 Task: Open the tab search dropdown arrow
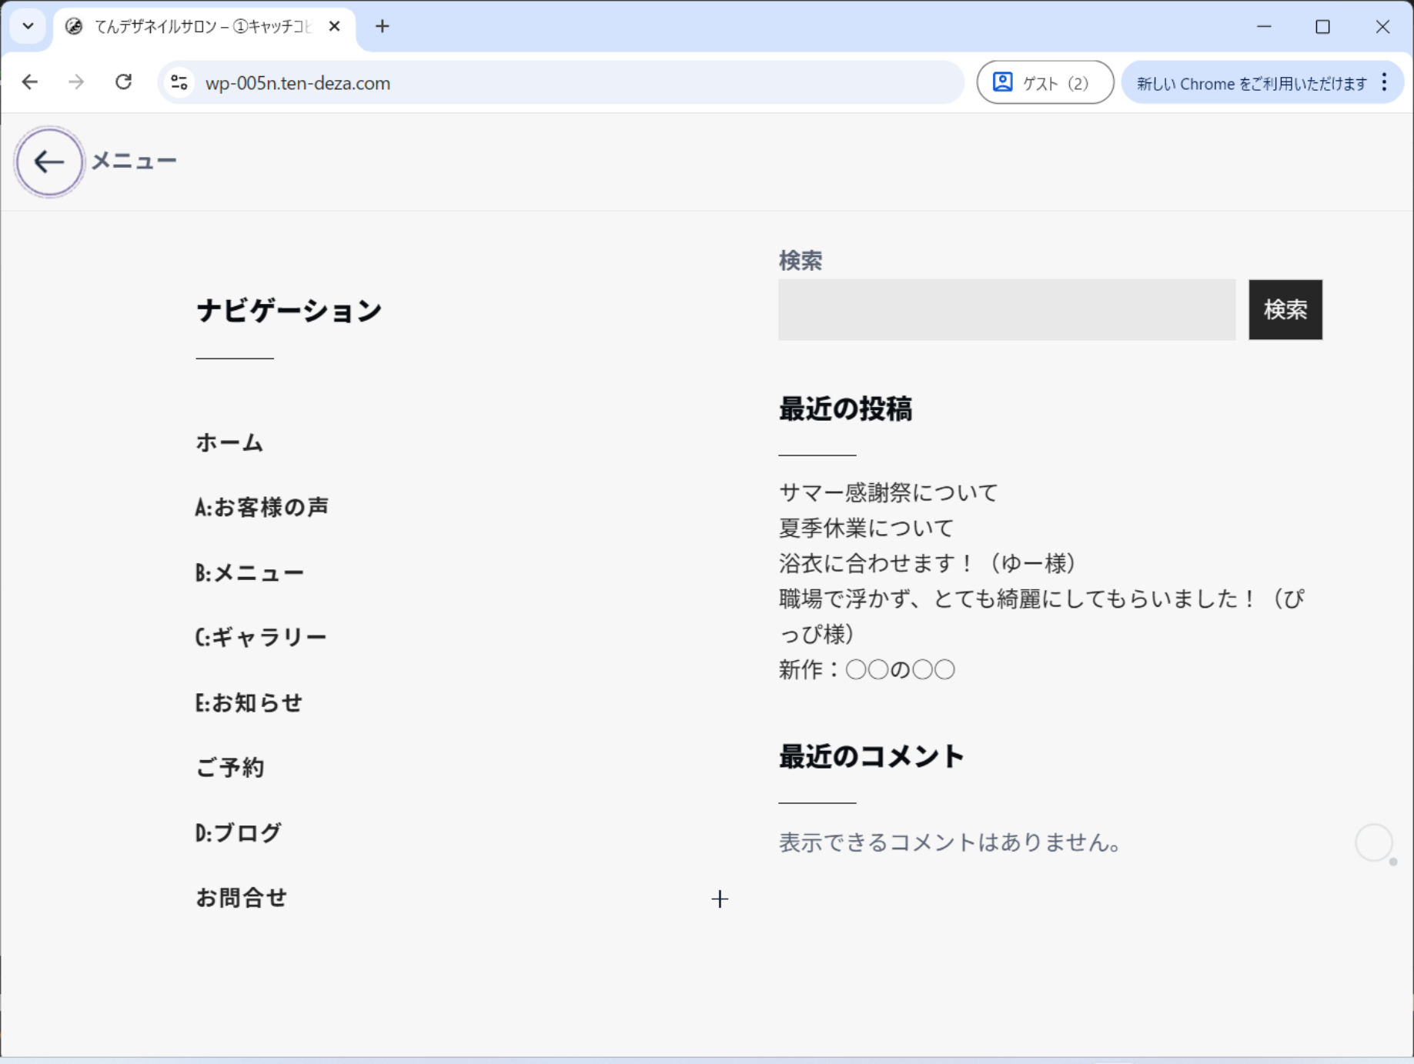pos(28,27)
